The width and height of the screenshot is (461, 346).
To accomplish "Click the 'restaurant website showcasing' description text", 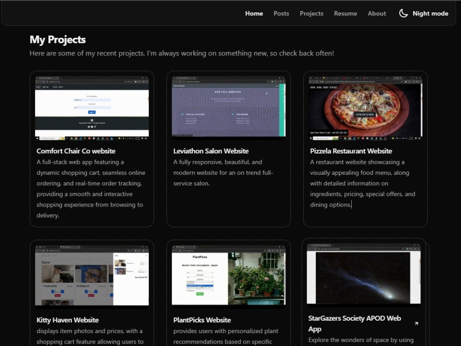I will point(362,183).
